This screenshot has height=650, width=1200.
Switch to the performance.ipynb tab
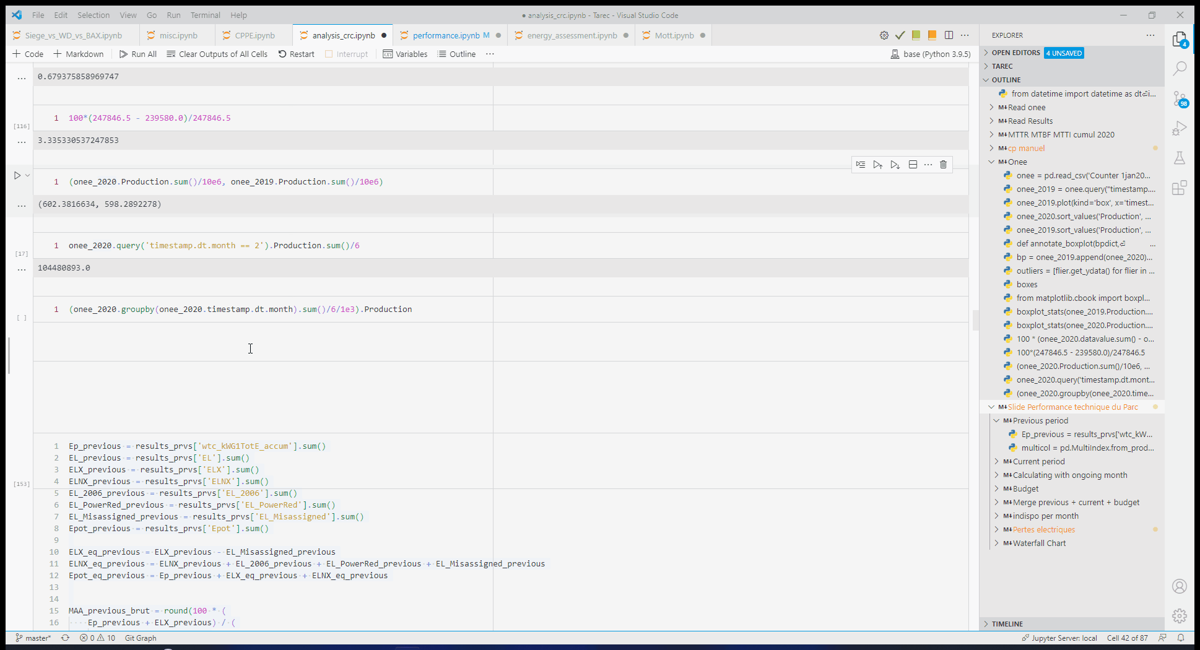click(450, 35)
